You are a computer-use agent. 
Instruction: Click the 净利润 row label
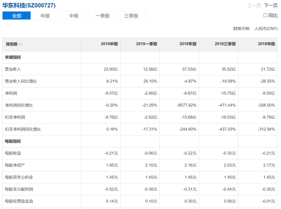point(11,93)
